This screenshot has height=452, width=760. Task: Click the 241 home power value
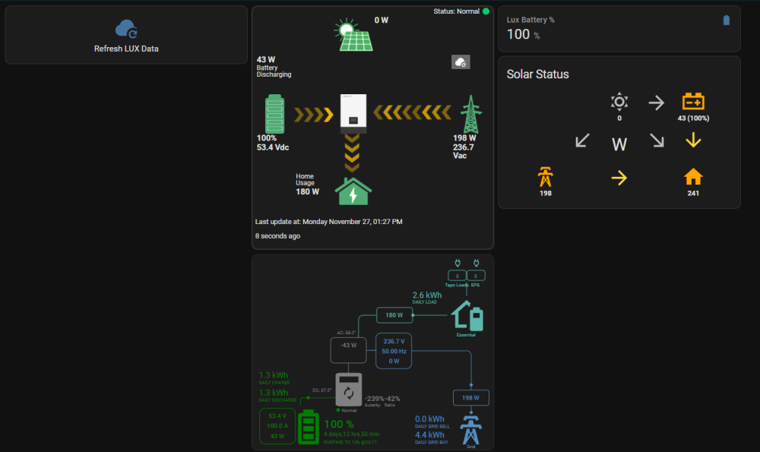(693, 193)
